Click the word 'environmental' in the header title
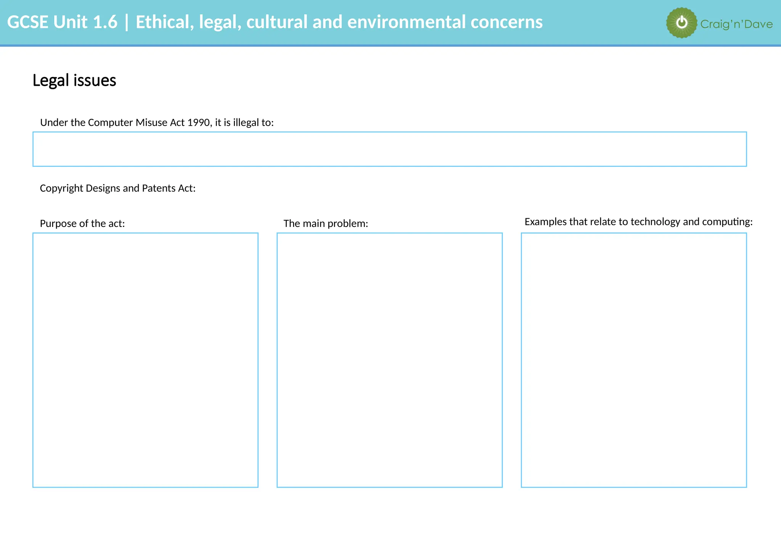This screenshot has height=540, width=781. coord(407,22)
